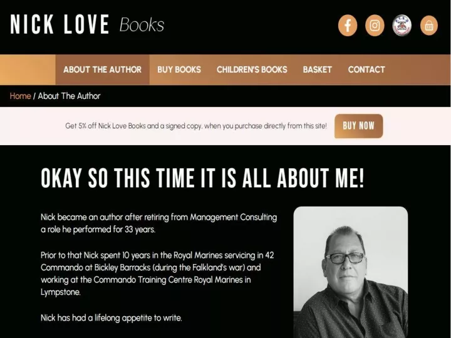
Task: Select the About The Author menu item
Action: coord(102,69)
